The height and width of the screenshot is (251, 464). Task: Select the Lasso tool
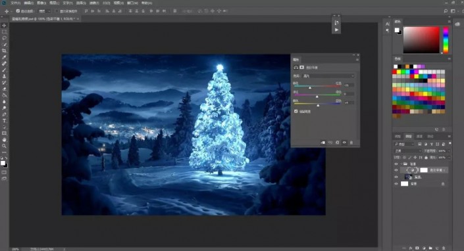[x=4, y=38]
